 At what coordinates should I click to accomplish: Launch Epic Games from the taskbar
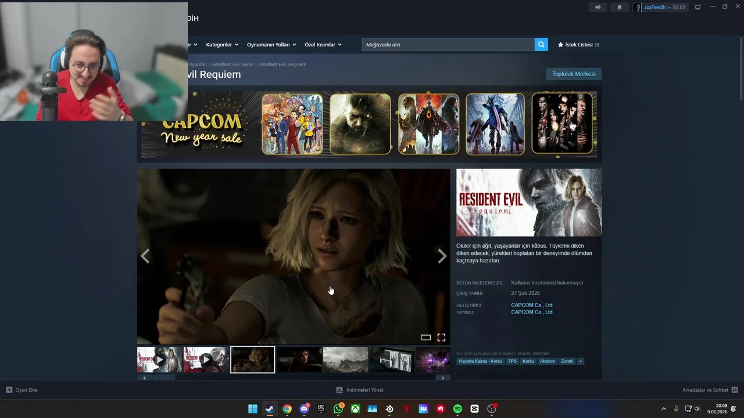(321, 409)
